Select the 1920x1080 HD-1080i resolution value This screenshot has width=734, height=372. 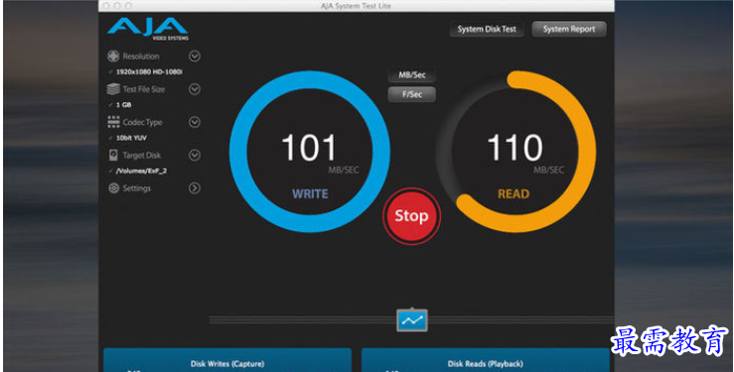coord(149,72)
